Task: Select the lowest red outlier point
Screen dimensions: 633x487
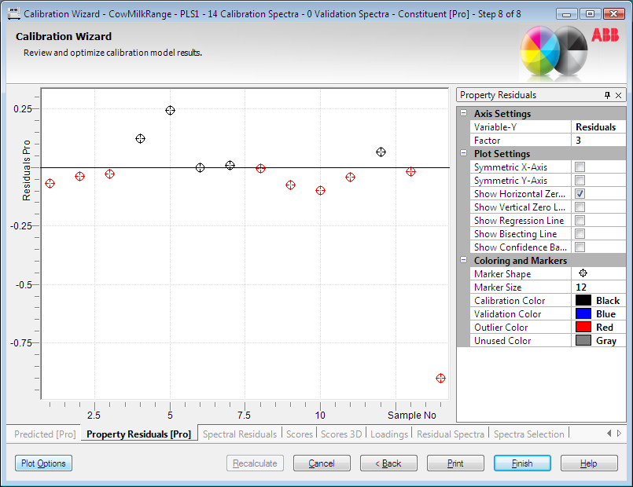Action: [440, 378]
